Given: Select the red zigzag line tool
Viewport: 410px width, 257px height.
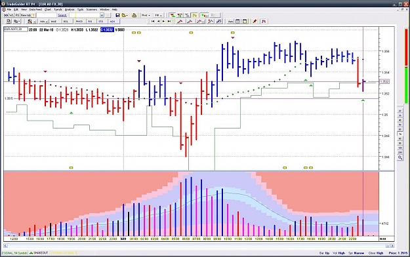Looking at the screenshot, I should coord(211,21).
